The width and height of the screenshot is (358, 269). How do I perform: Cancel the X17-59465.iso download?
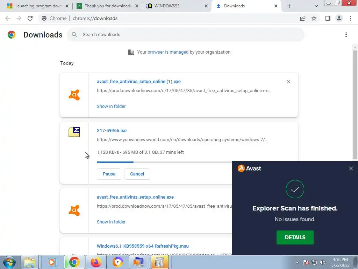(137, 174)
